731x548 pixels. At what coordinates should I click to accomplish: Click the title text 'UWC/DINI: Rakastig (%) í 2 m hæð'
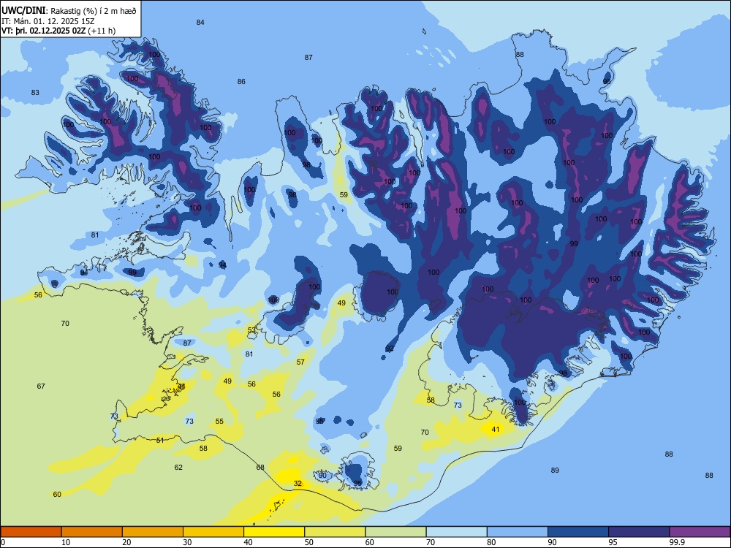coord(69,11)
